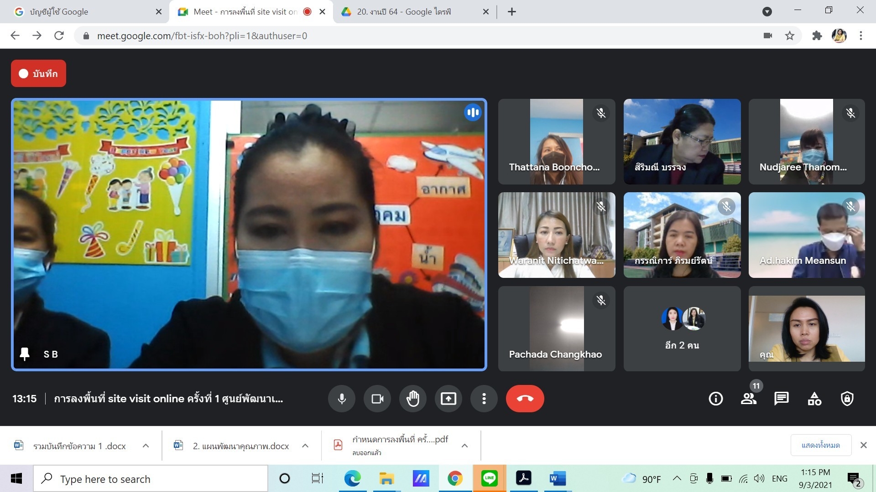The width and height of the screenshot is (876, 492).
Task: Click the แสดงทั้งหมด show all button
Action: point(820,445)
